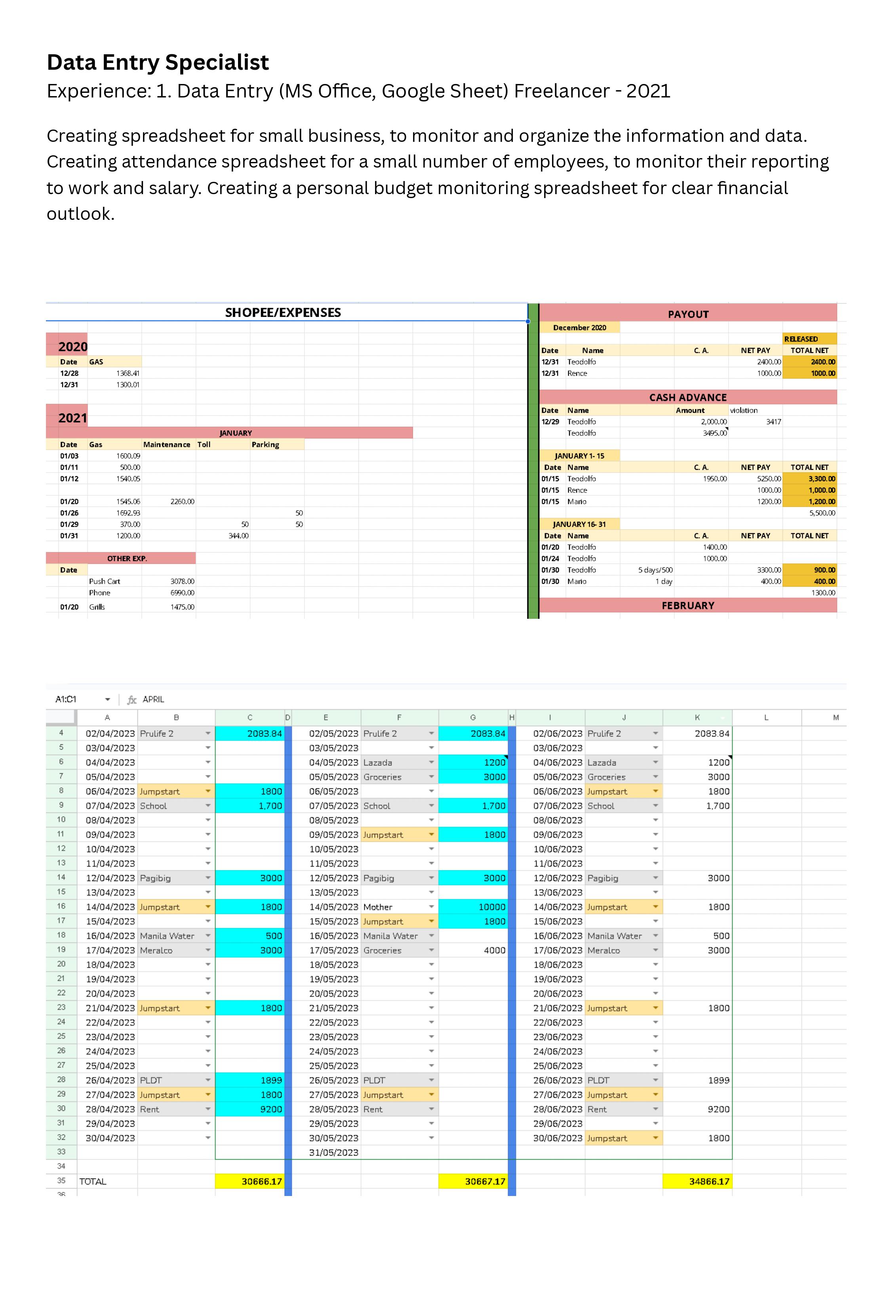Image resolution: width=891 pixels, height=1299 pixels.
Task: Open the Jumpstart dropdown on 30/06/2023
Action: pyautogui.click(x=655, y=1138)
